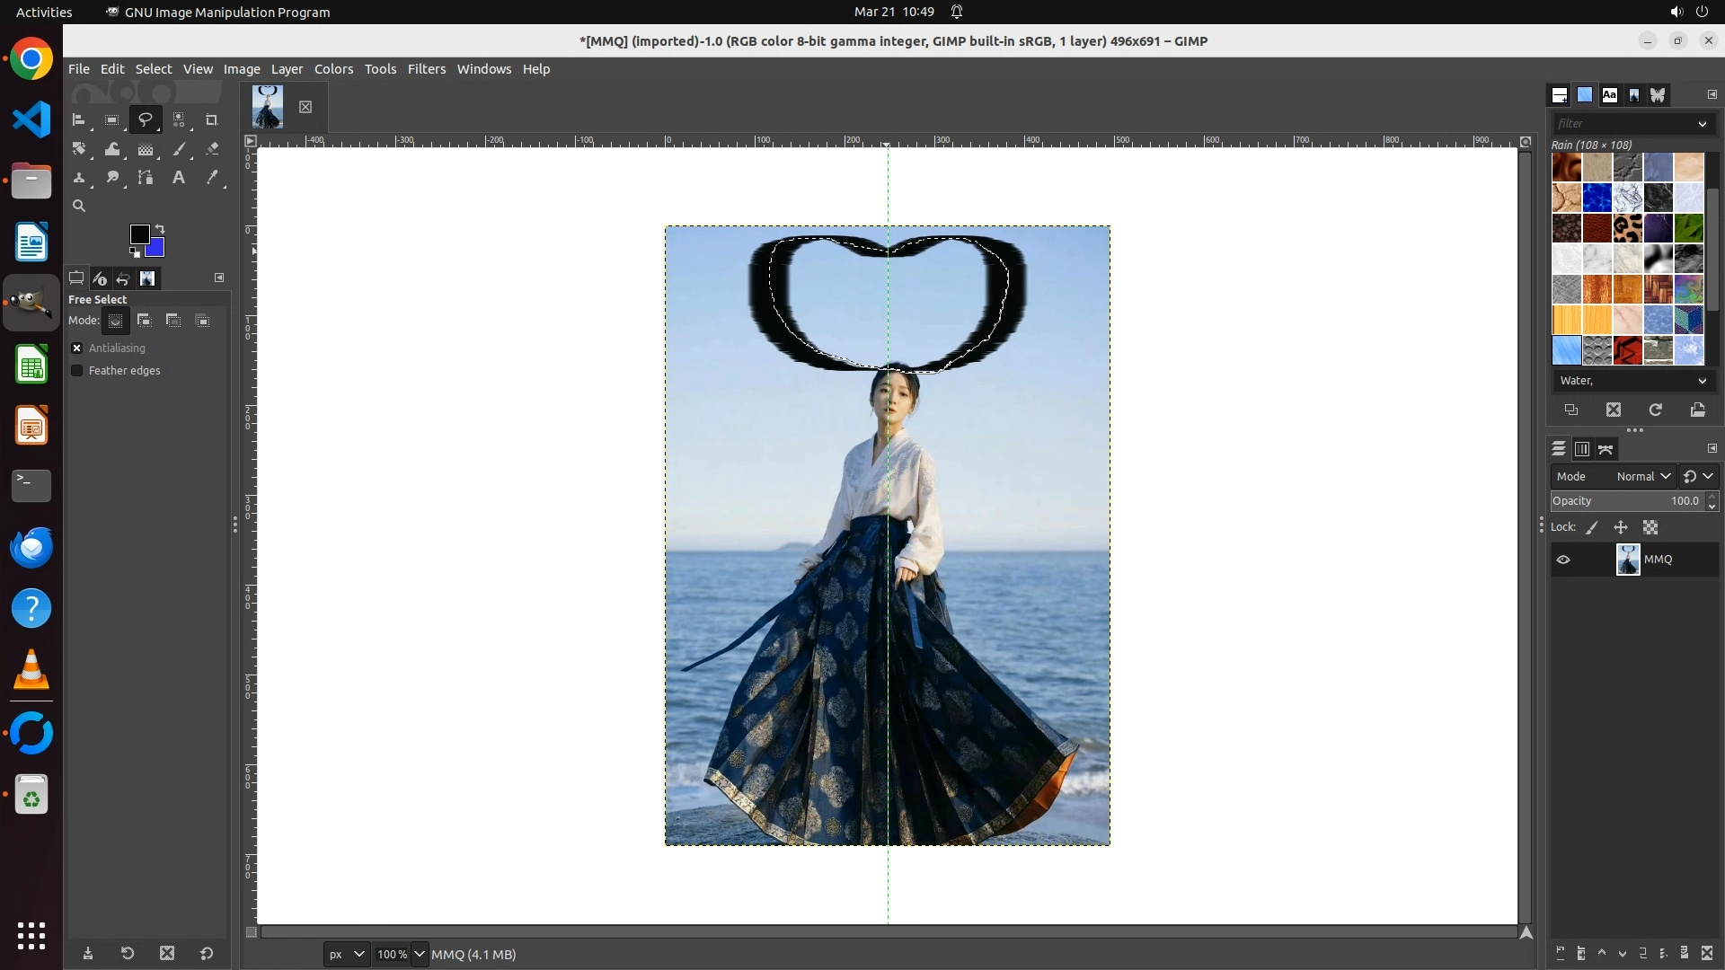Activate the Color Picker eyedropper tool
This screenshot has width=1725, height=970.
coord(212,178)
